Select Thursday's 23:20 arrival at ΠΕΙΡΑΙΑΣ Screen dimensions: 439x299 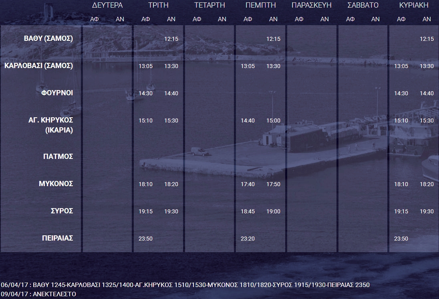pos(248,238)
